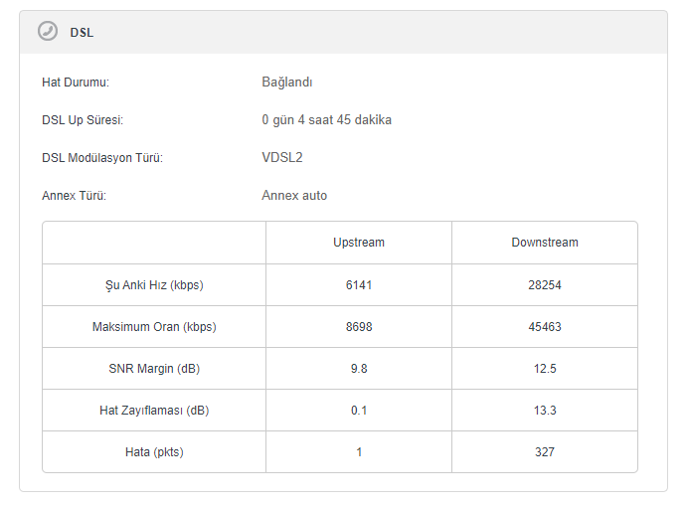The width and height of the screenshot is (689, 507).
Task: Click downstream line attenuation value 13.3
Action: pos(545,411)
